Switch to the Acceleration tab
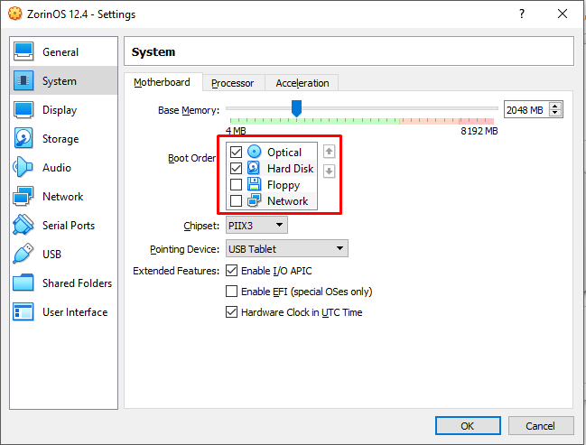 (302, 83)
